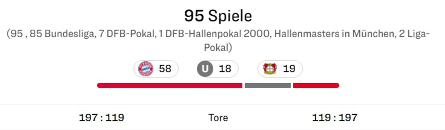Click the gray U draws icon
Screen dimensions: 445x130
click(x=205, y=69)
